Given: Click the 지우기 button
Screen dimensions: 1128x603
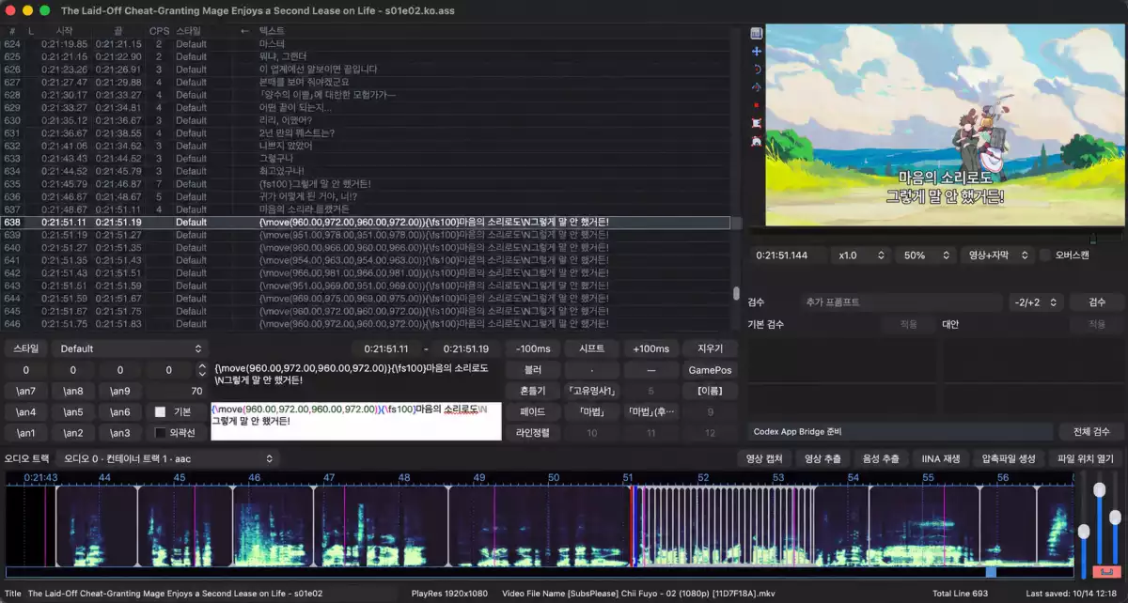Looking at the screenshot, I should [711, 348].
